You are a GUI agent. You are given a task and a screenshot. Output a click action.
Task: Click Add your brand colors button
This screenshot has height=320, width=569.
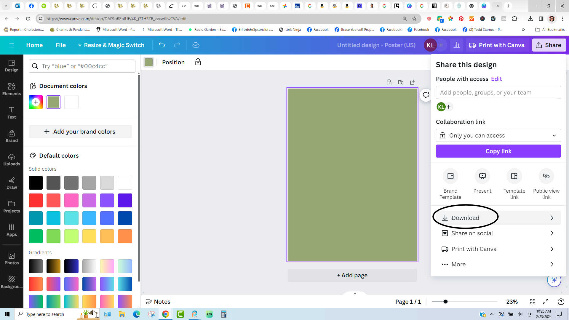(80, 132)
